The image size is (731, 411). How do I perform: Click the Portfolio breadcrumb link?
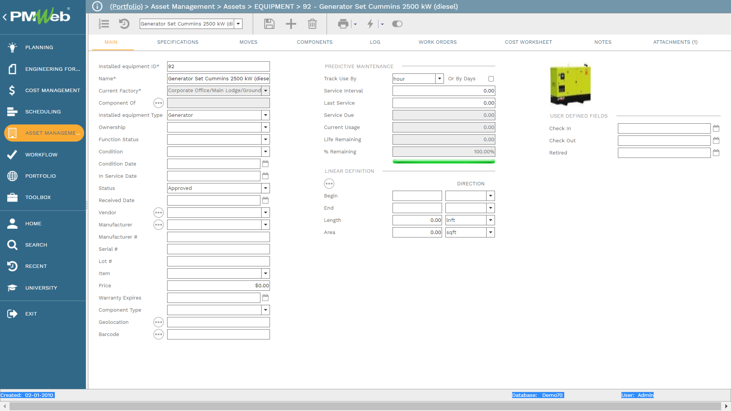tap(126, 6)
